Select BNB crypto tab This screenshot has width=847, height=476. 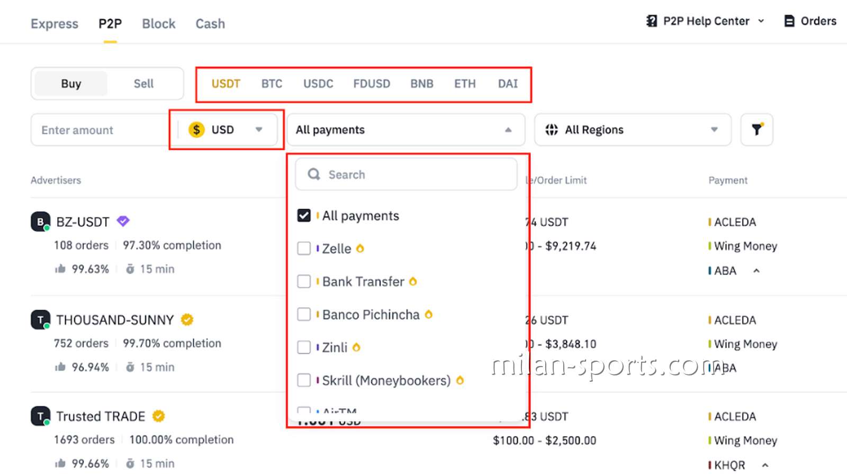422,84
